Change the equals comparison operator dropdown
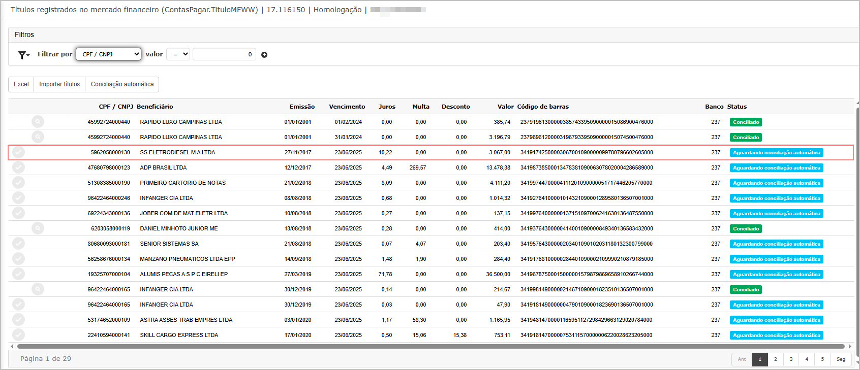The image size is (860, 370). pos(178,54)
